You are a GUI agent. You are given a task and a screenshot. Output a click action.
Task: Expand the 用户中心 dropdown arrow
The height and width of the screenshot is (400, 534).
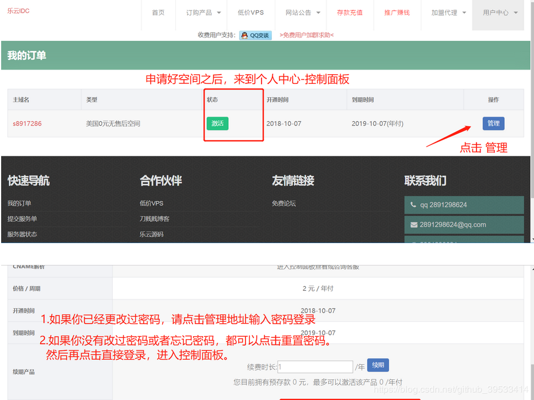[x=516, y=13]
